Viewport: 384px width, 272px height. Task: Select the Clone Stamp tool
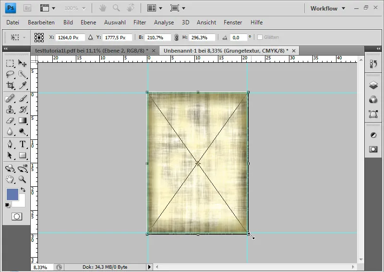10,110
